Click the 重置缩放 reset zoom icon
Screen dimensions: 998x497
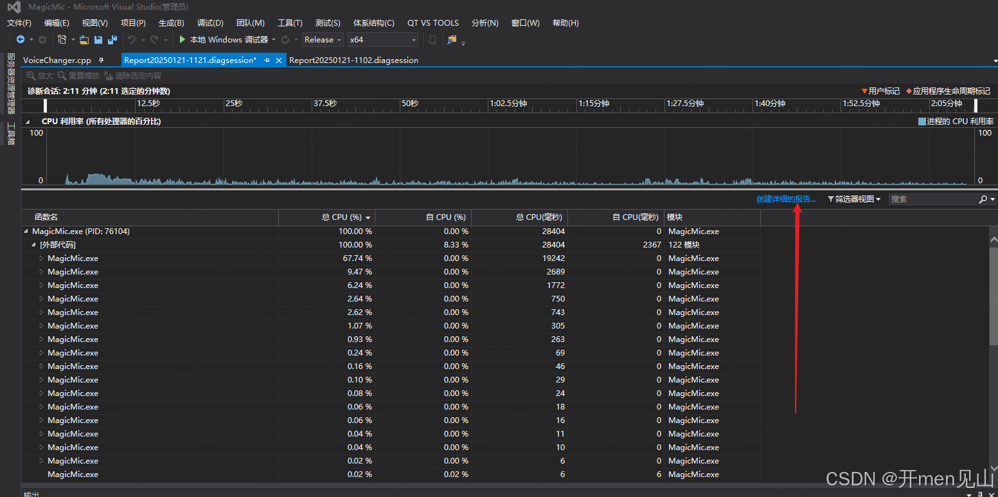point(62,76)
